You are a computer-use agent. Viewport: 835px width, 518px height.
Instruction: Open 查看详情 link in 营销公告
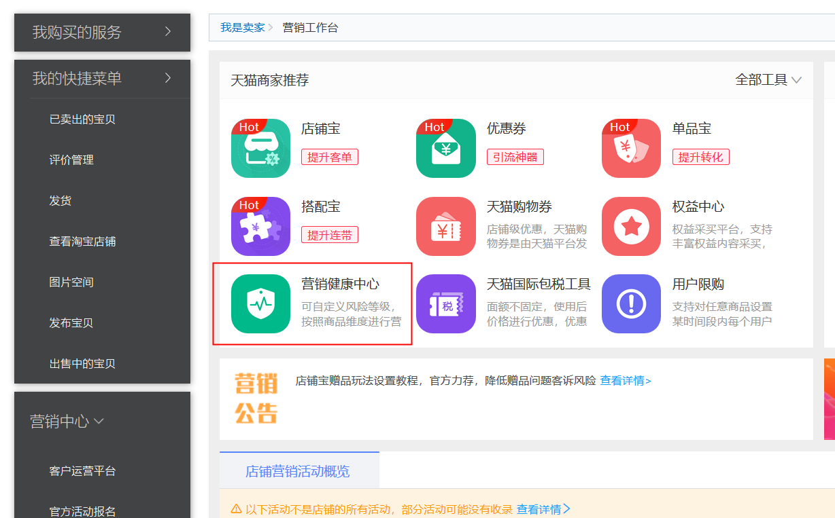625,381
